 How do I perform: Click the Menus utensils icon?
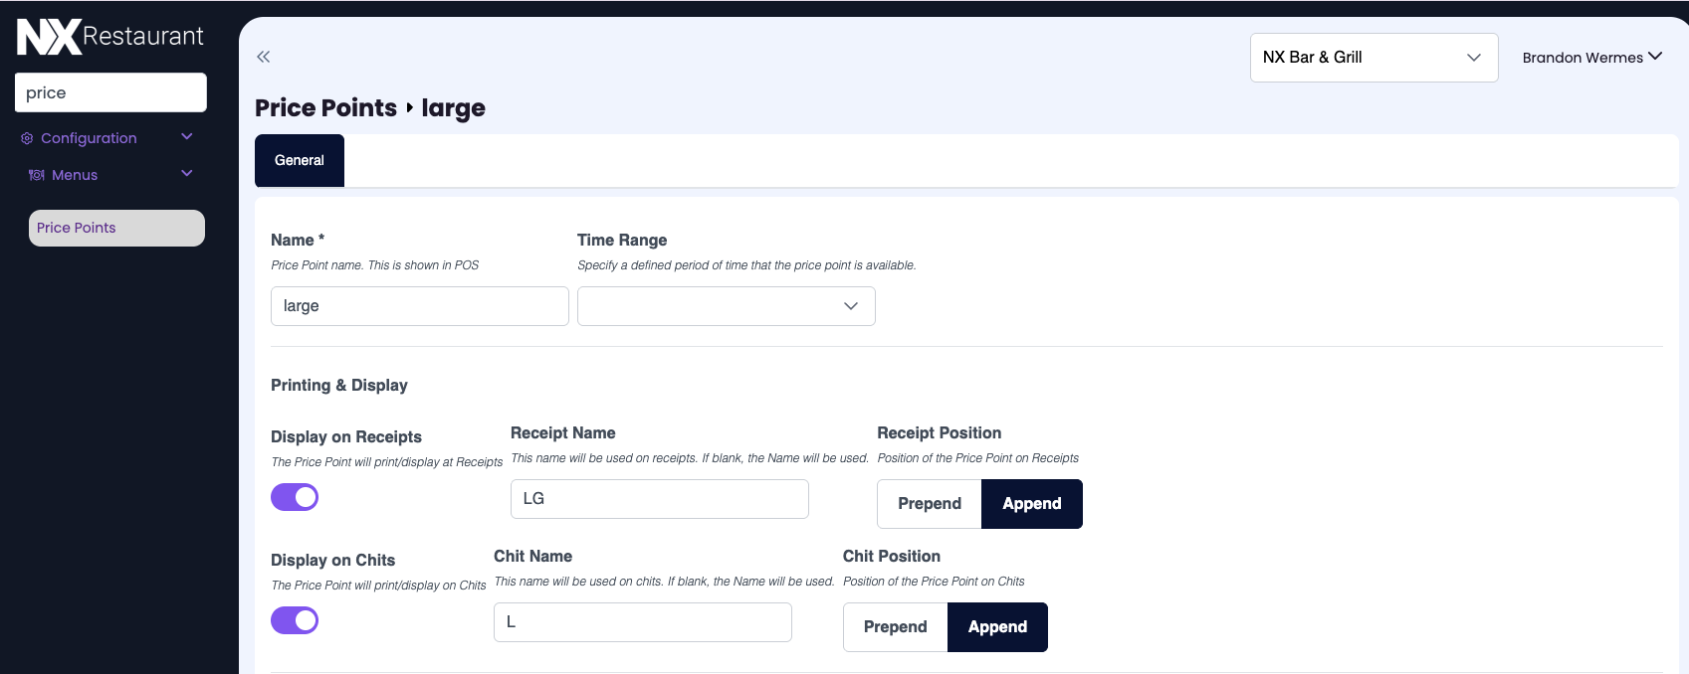(37, 175)
